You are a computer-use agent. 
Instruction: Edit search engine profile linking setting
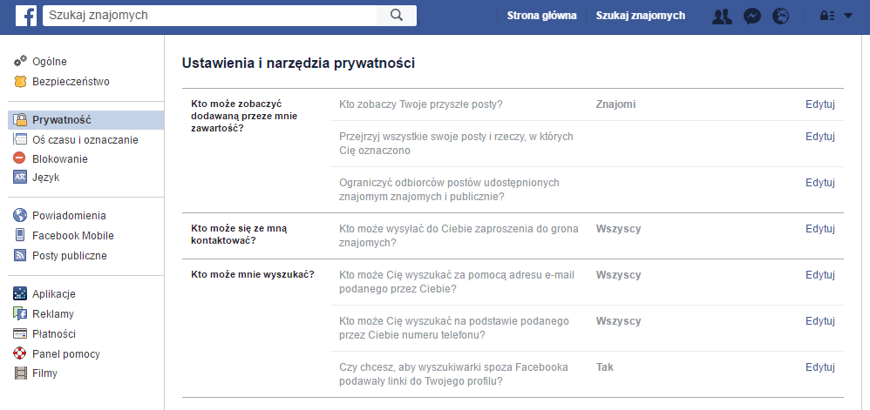pos(819,367)
